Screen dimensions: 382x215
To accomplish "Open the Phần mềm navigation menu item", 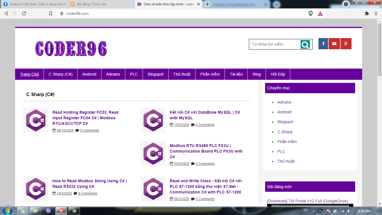I will (210, 74).
